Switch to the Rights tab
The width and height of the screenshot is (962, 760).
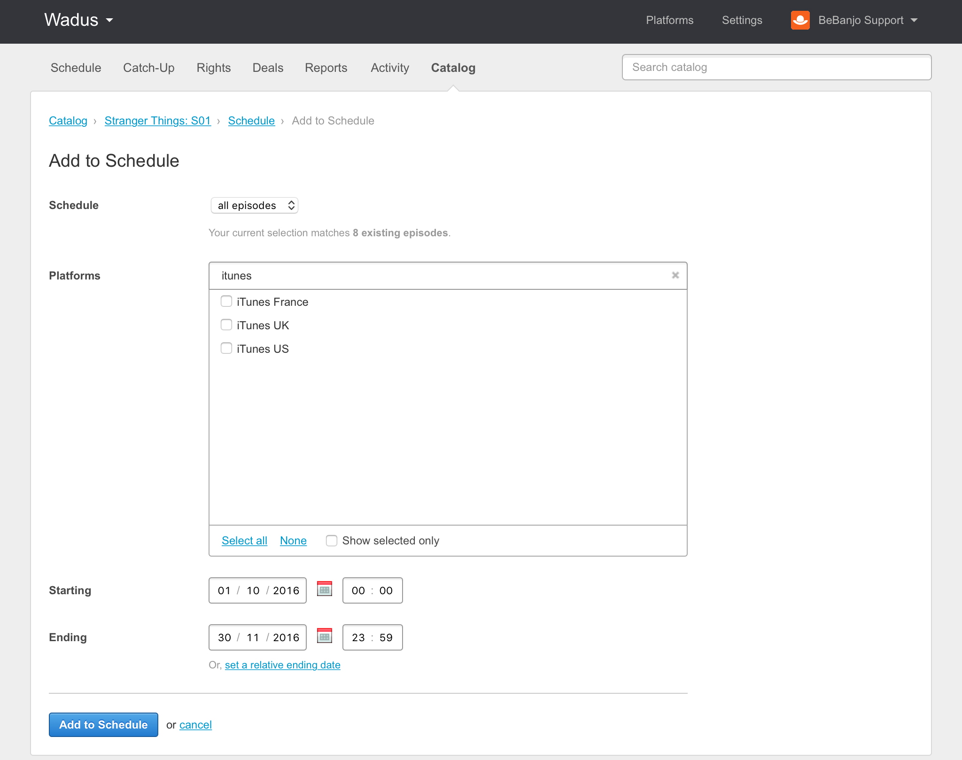[x=213, y=68]
